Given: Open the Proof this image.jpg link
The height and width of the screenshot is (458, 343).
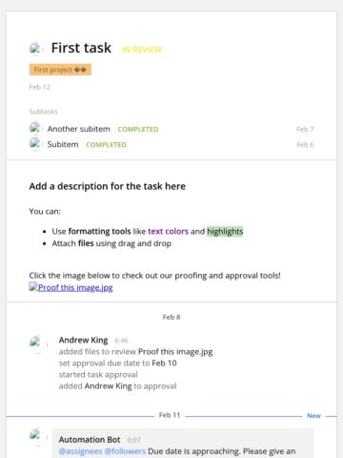Looking at the screenshot, I should click(75, 287).
